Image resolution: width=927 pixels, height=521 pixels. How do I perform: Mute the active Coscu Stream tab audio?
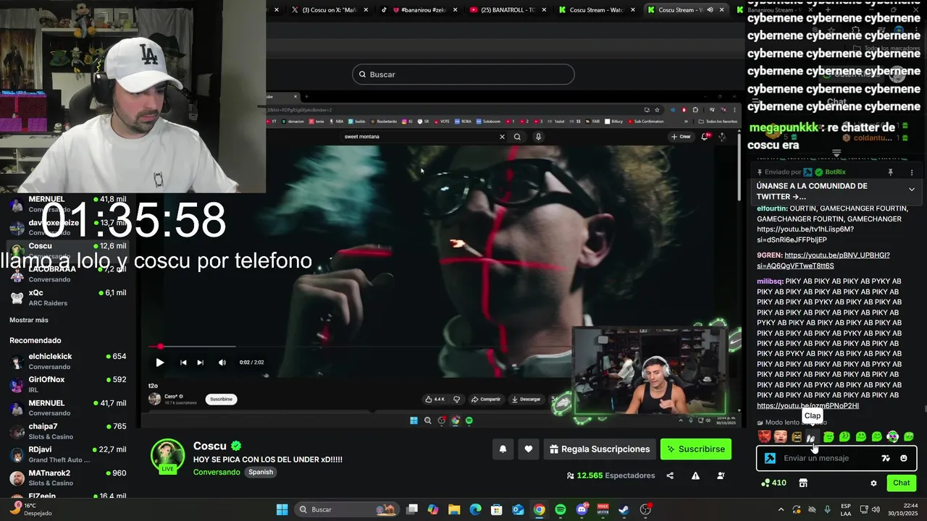710,9
